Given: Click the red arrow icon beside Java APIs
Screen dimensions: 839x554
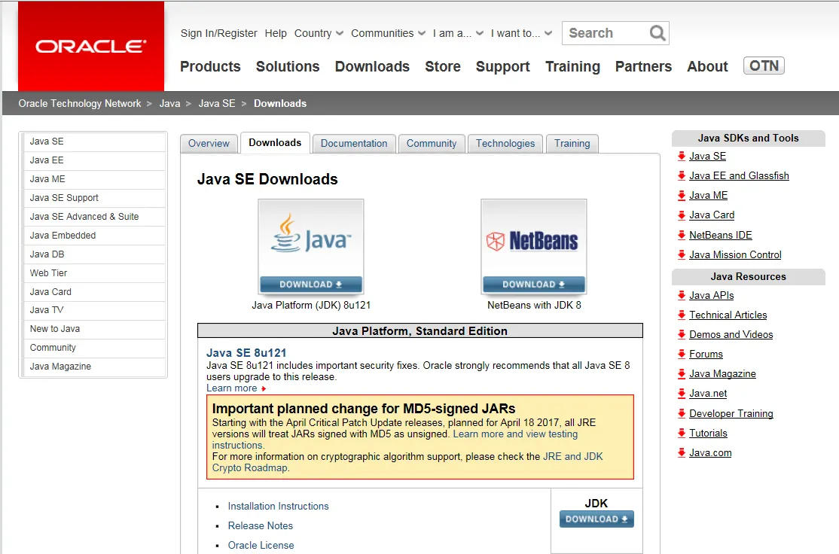Looking at the screenshot, I should [681, 295].
